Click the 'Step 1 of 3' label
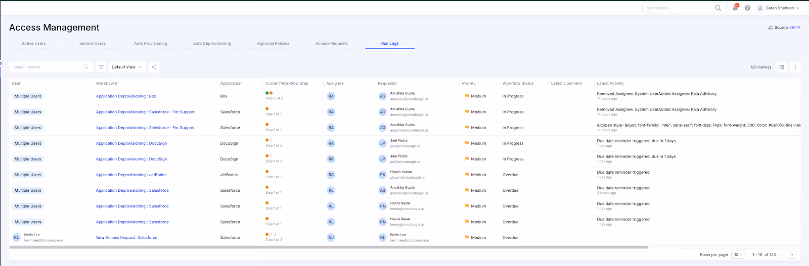The image size is (809, 266). coord(274,240)
